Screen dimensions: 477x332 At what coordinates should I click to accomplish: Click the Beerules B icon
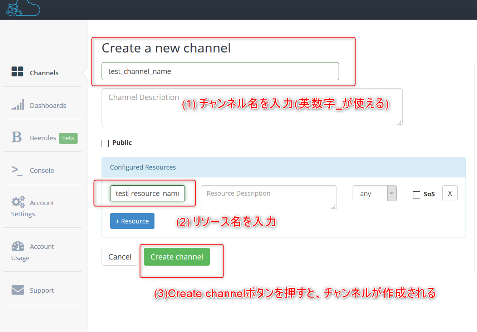pyautogui.click(x=17, y=137)
